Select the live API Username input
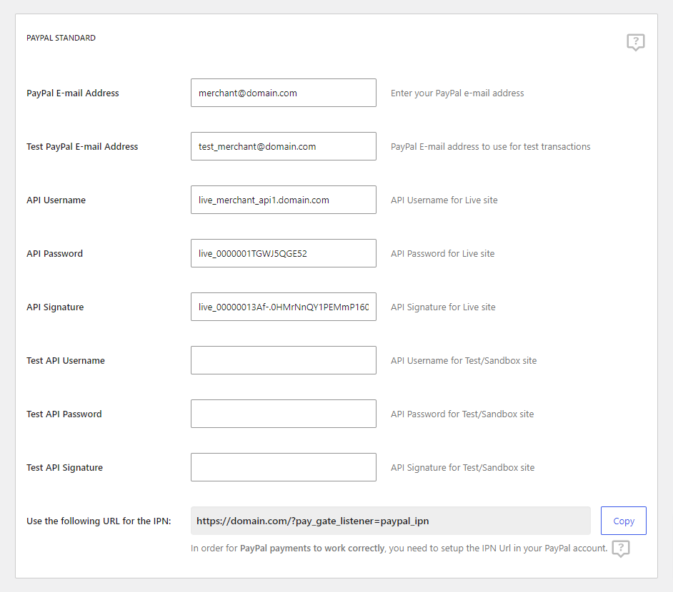The height and width of the screenshot is (592, 673). point(284,200)
